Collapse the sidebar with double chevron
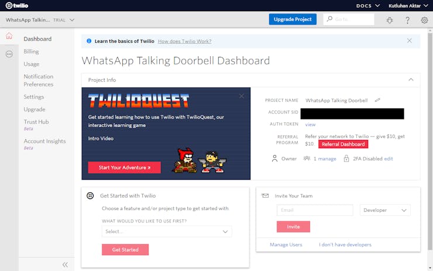 [65, 265]
